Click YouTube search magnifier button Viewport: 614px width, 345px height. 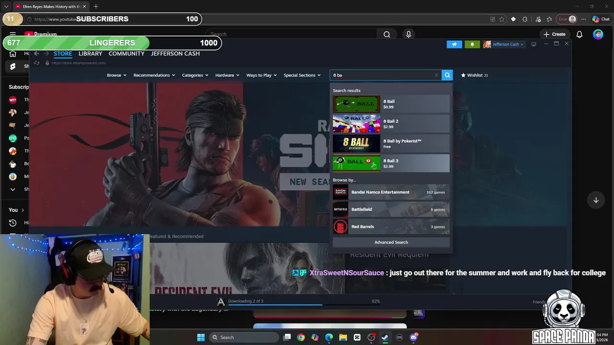click(x=387, y=34)
